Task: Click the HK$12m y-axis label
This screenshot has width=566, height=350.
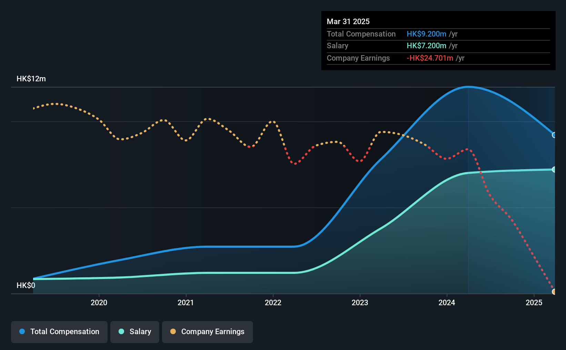Action: 31,79
